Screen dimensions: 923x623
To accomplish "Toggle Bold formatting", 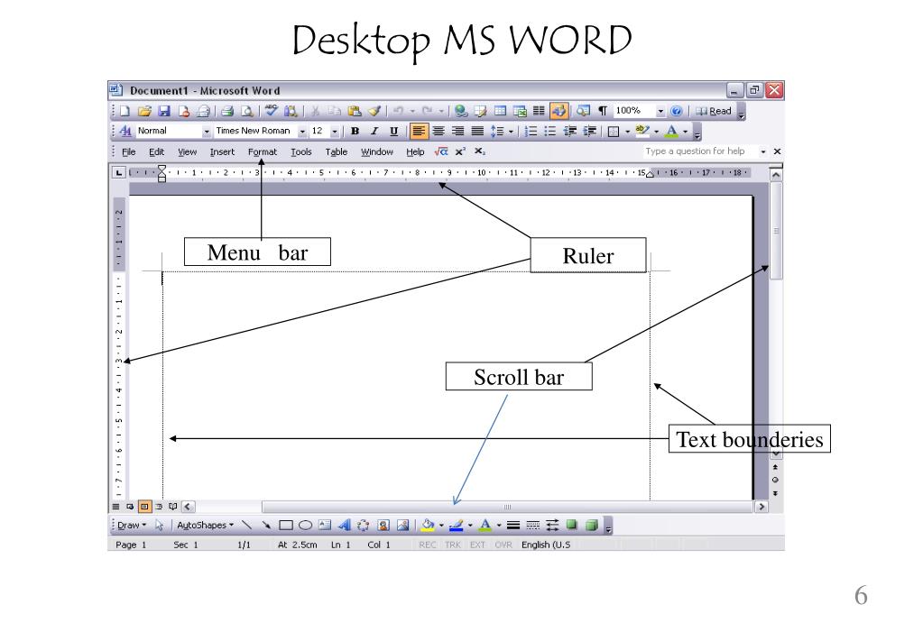I will point(355,131).
